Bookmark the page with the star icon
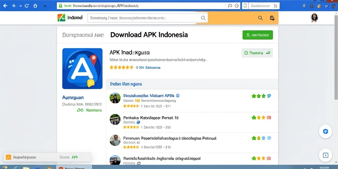 (x=276, y=6)
